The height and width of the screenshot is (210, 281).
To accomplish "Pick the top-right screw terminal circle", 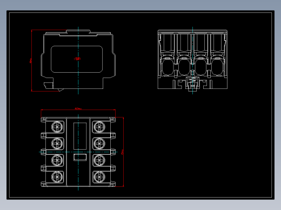I will click(x=99, y=127).
